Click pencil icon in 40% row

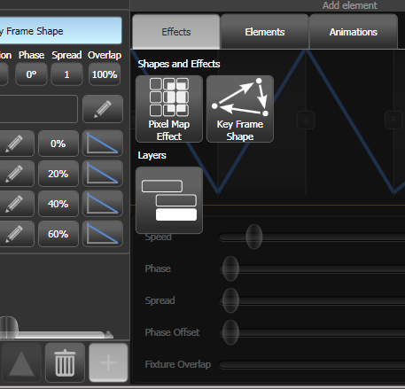coord(14,204)
